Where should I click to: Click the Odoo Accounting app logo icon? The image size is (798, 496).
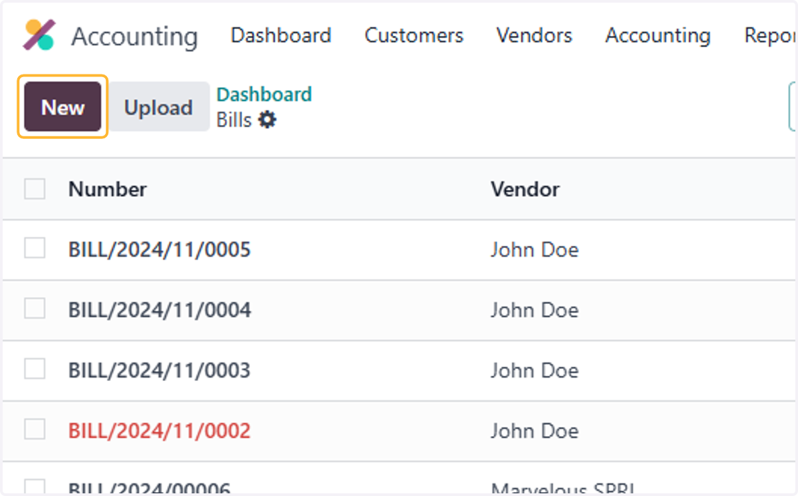click(39, 35)
